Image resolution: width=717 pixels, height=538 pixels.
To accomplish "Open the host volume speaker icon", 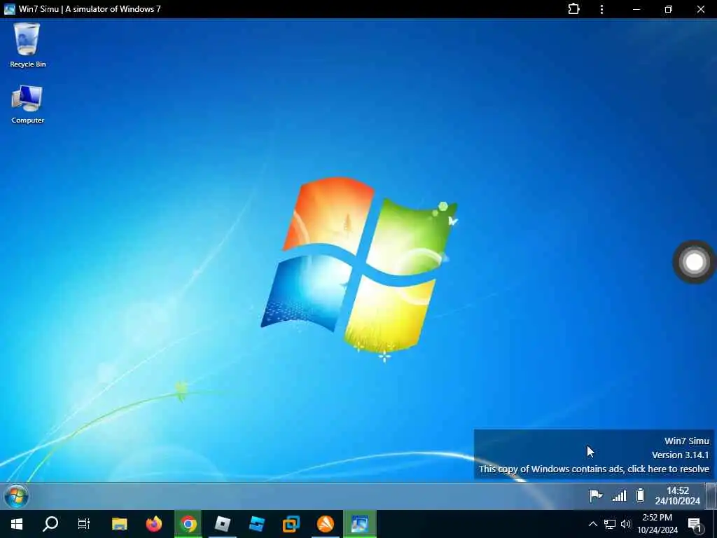I will (626, 524).
